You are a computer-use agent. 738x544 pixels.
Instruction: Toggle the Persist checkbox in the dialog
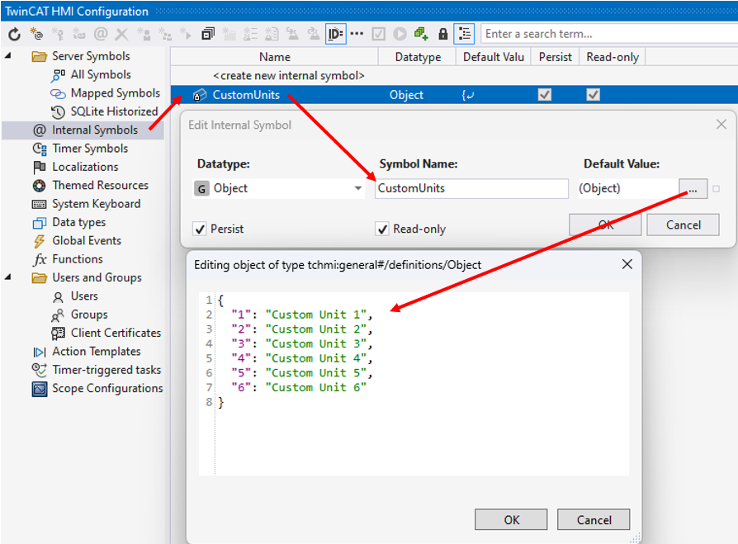coord(199,229)
